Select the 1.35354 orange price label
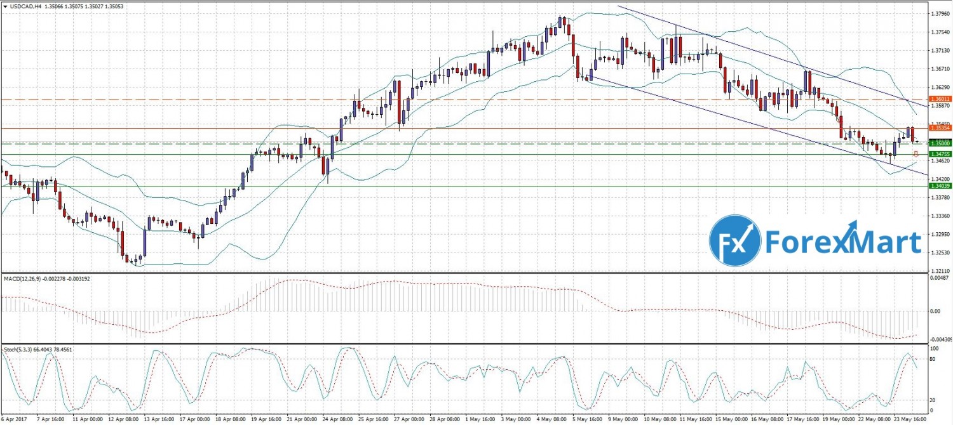The image size is (953, 425). (x=940, y=128)
